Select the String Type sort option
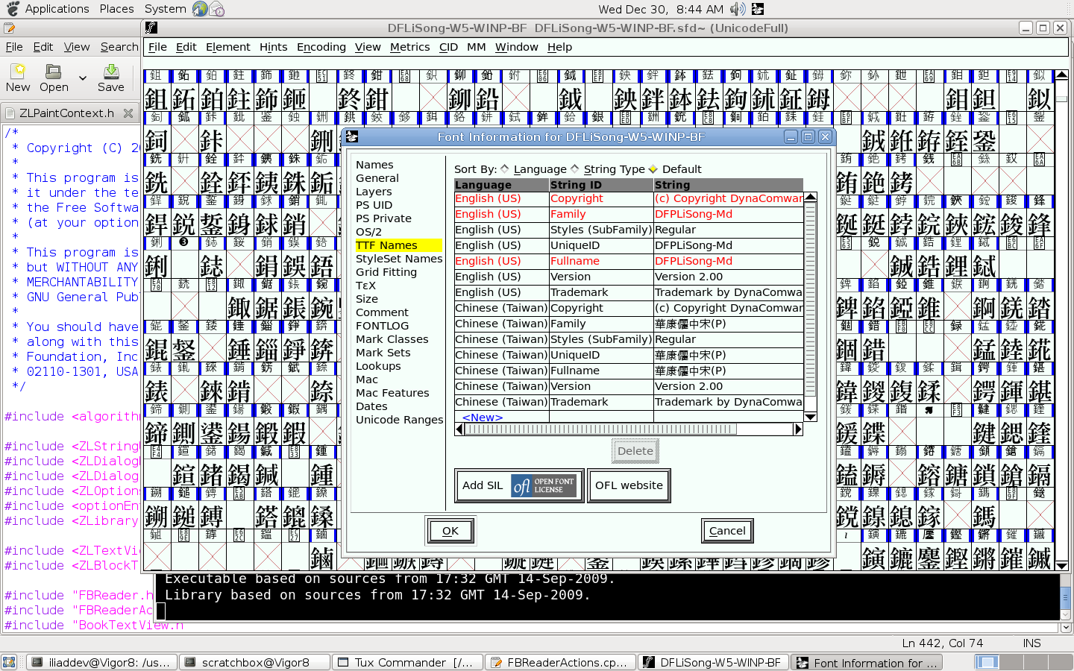Screen dimensions: 1074x671 (575, 169)
